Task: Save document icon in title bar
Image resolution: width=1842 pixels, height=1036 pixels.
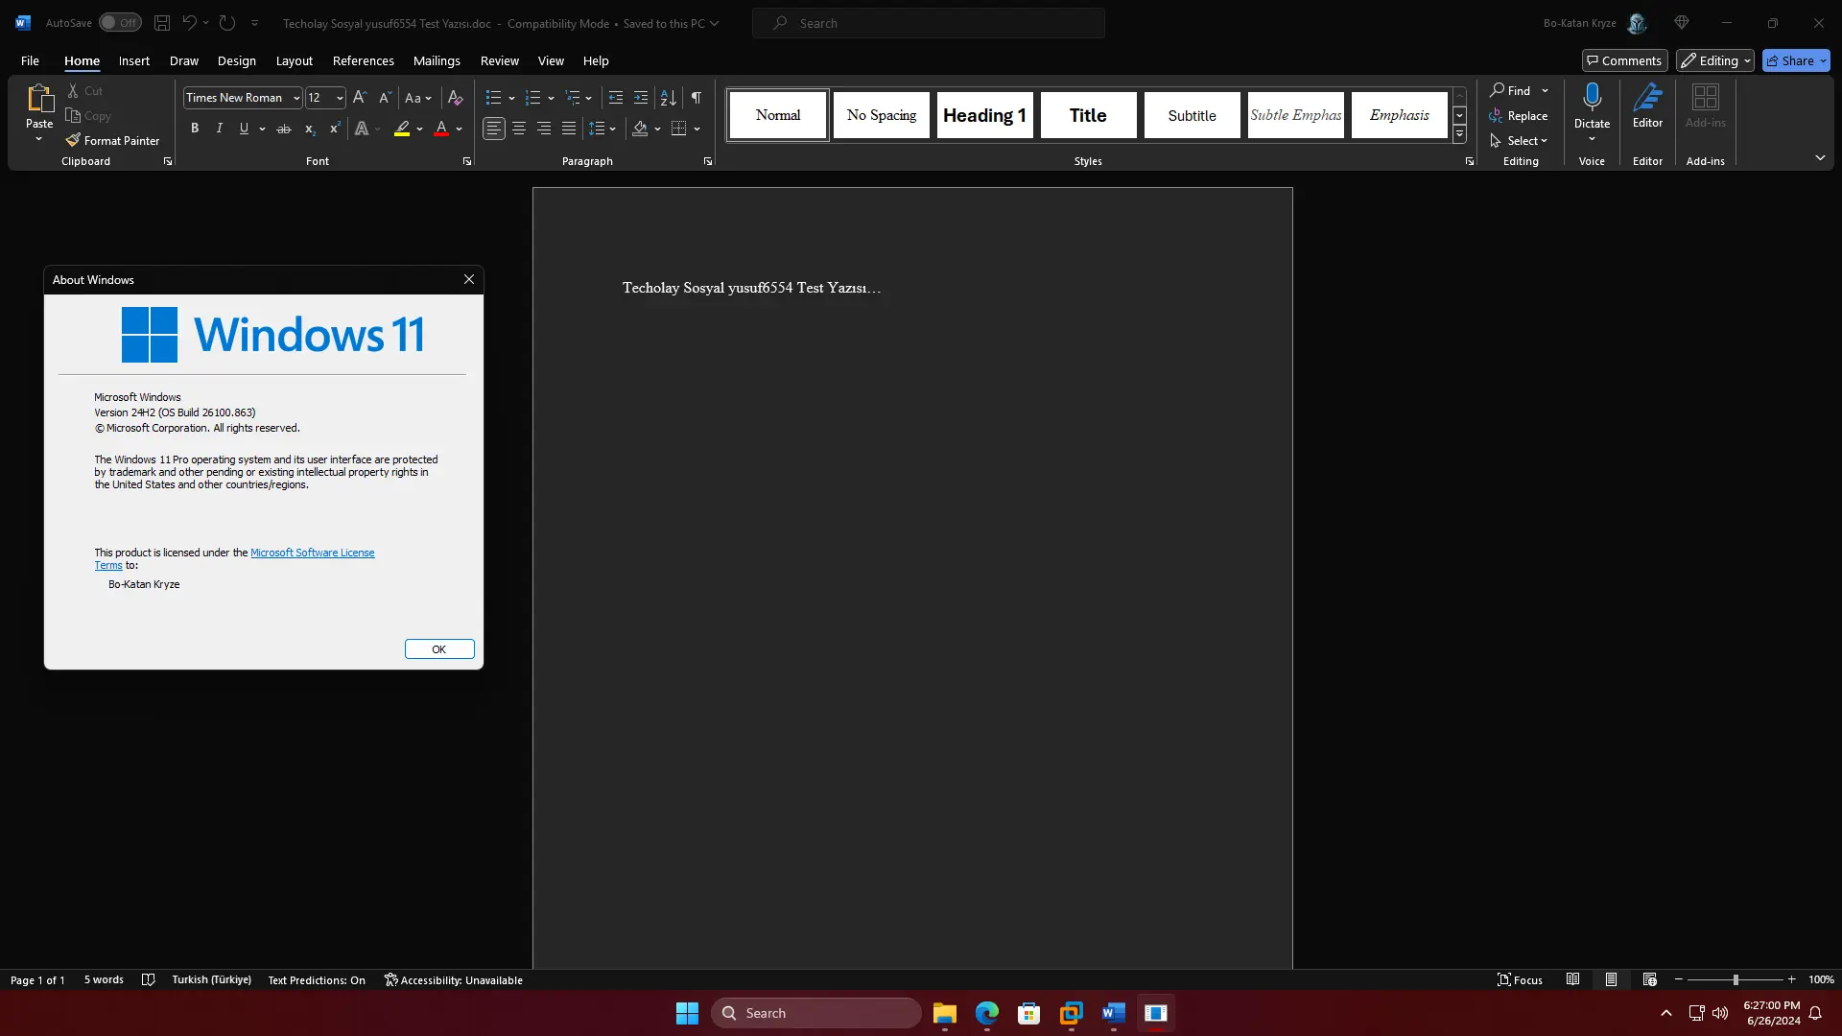Action: coord(162,23)
